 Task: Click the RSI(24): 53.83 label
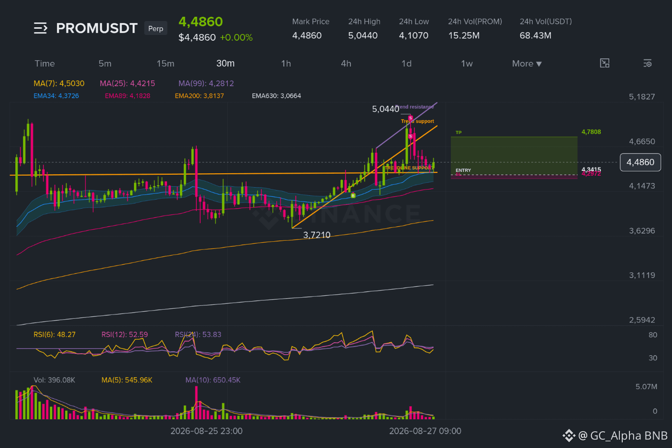[198, 335]
